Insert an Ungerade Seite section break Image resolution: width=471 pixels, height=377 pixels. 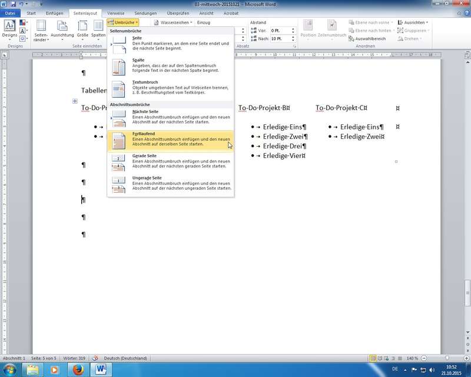pyautogui.click(x=170, y=185)
